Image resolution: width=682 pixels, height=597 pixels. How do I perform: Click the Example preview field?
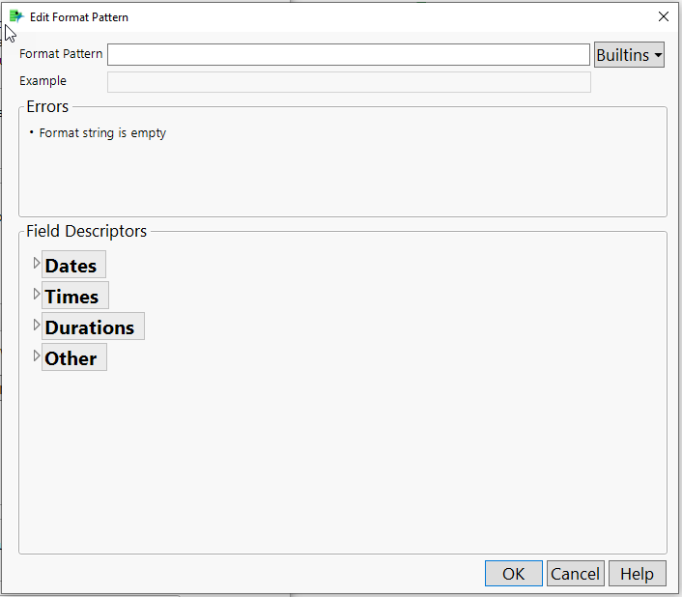pyautogui.click(x=349, y=82)
